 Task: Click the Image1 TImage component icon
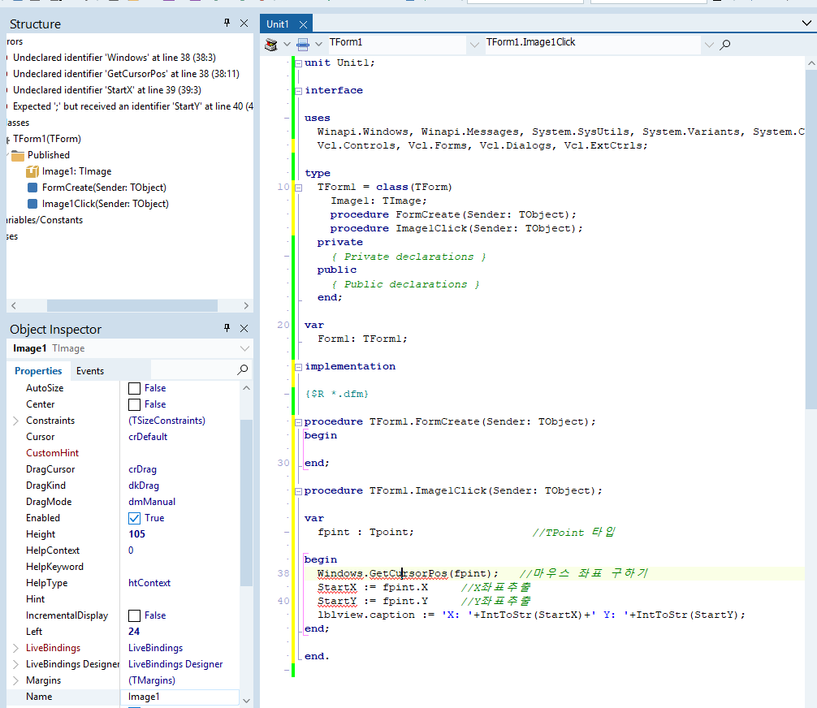[32, 171]
